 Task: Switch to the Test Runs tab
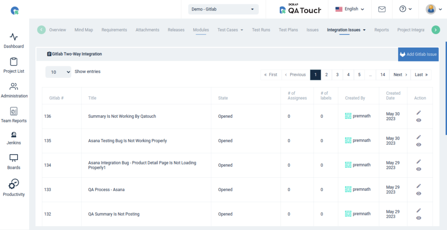click(261, 30)
